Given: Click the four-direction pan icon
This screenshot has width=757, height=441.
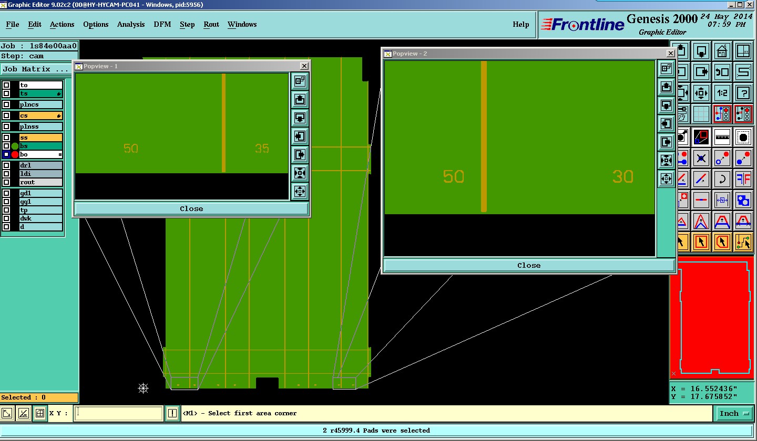Looking at the screenshot, I should 701,93.
